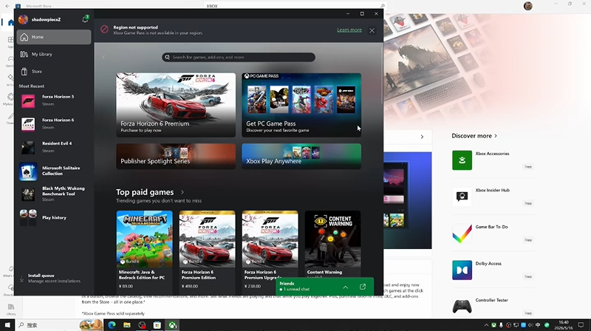Open Microsoft Store from the taskbar
Screen dimensions: 591x331
point(157,325)
